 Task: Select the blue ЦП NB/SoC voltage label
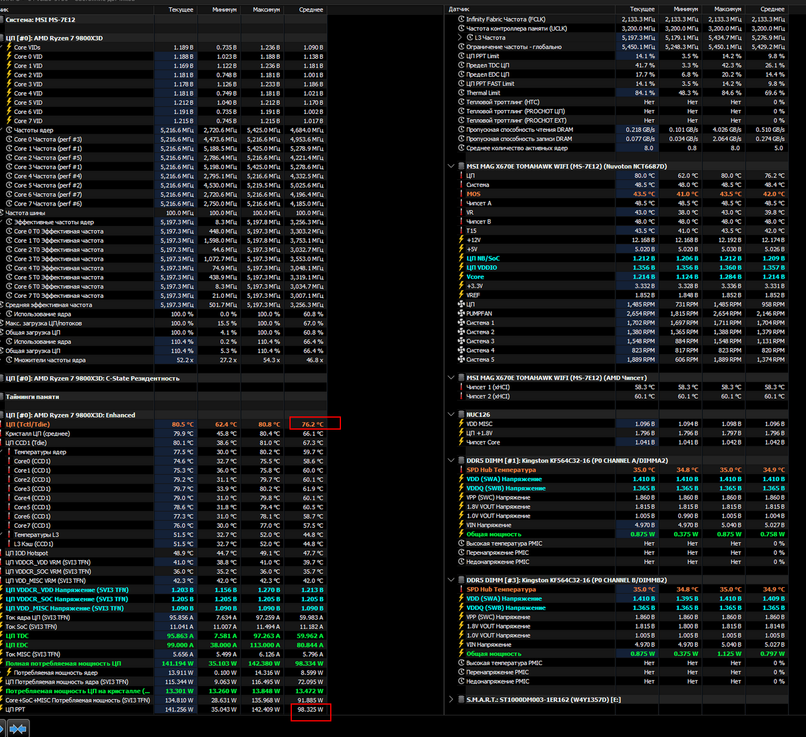(483, 259)
